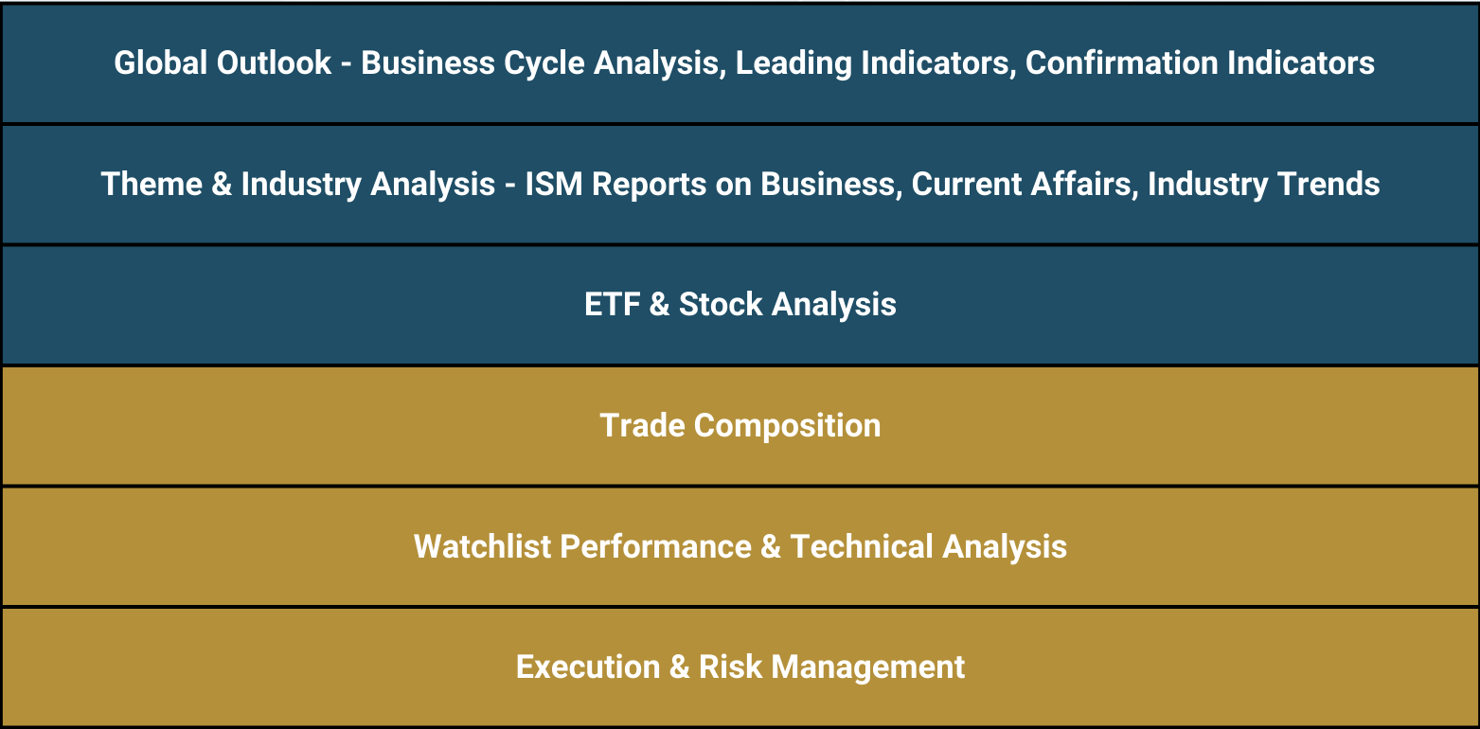1480x729 pixels.
Task: Click the word 'Reports' in the second row
Action: pos(633,184)
